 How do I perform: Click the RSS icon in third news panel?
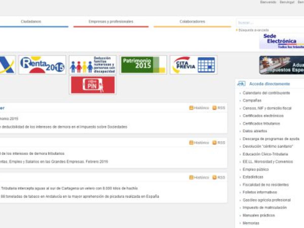tap(215, 177)
